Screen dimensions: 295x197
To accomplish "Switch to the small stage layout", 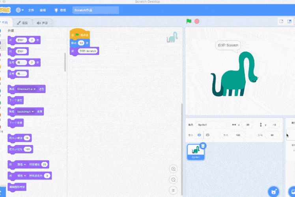I will point(282,21).
